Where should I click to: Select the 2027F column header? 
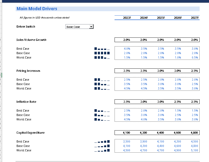[x=195, y=18]
